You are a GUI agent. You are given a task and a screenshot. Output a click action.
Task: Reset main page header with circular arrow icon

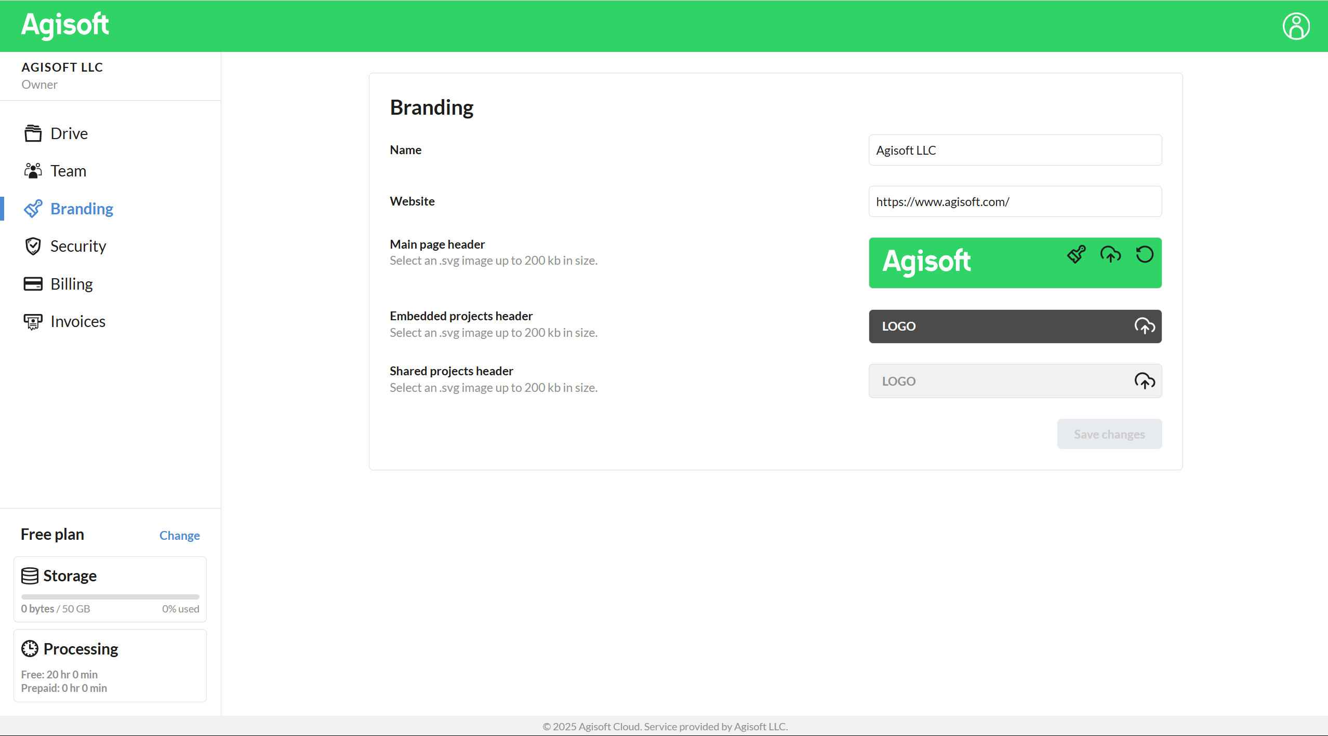[1144, 254]
